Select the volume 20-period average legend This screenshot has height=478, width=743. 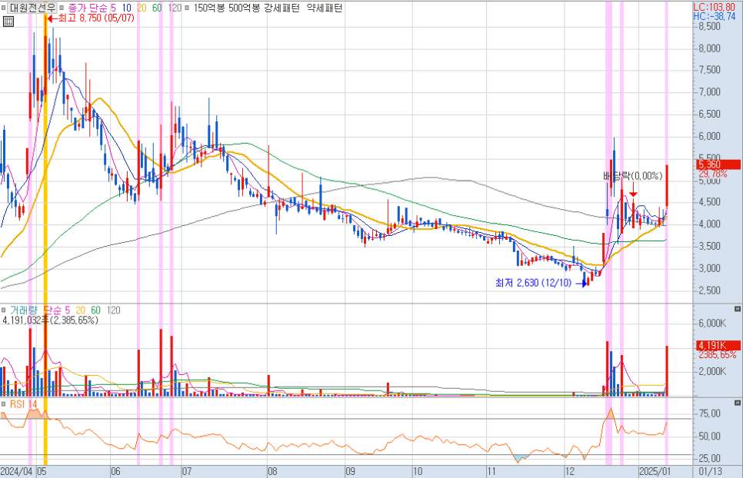click(x=81, y=310)
